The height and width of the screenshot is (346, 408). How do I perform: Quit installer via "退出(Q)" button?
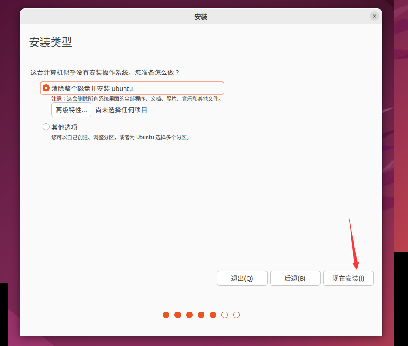[x=242, y=278]
